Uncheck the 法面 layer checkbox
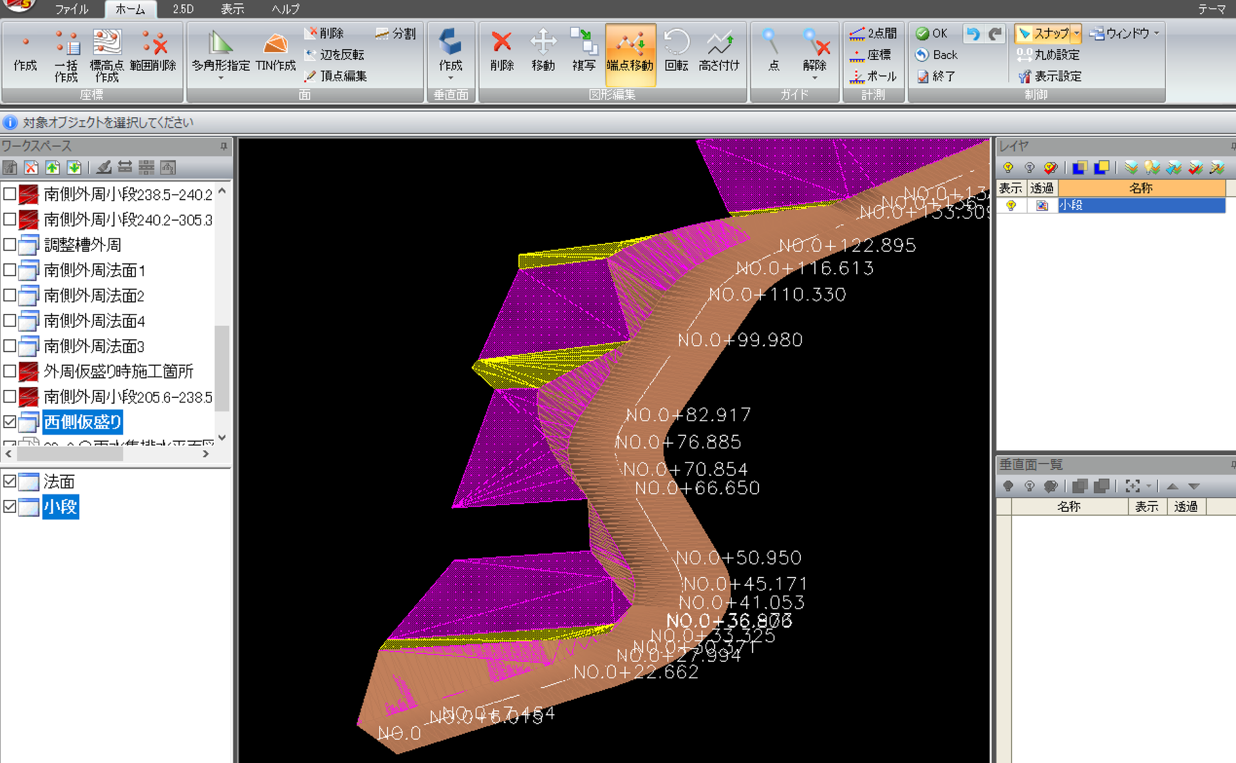1236x763 pixels. point(10,481)
